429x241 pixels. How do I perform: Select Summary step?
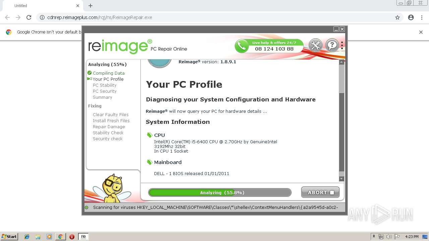[x=103, y=97]
